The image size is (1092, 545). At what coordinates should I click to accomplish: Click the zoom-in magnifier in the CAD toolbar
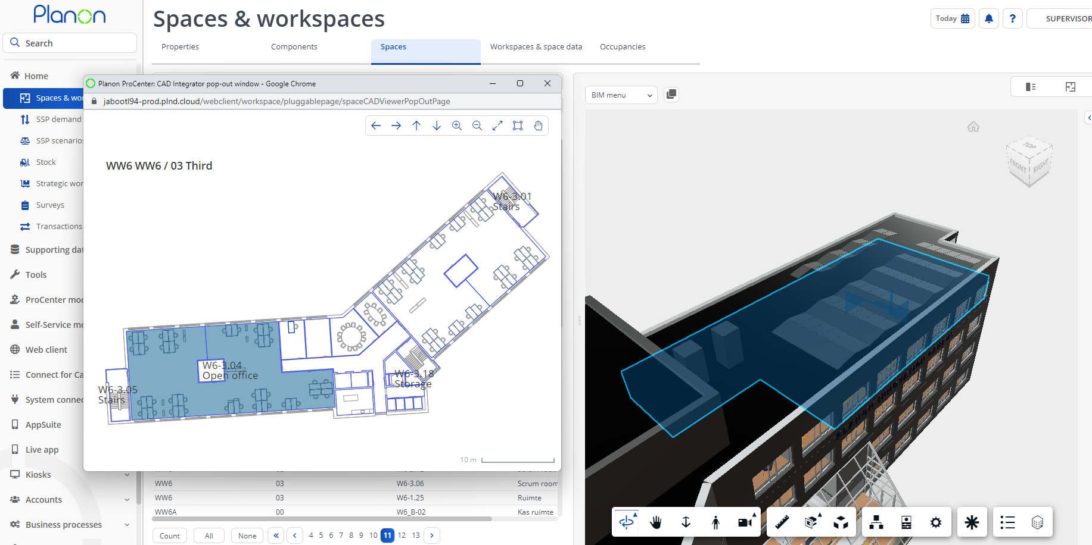click(x=457, y=126)
